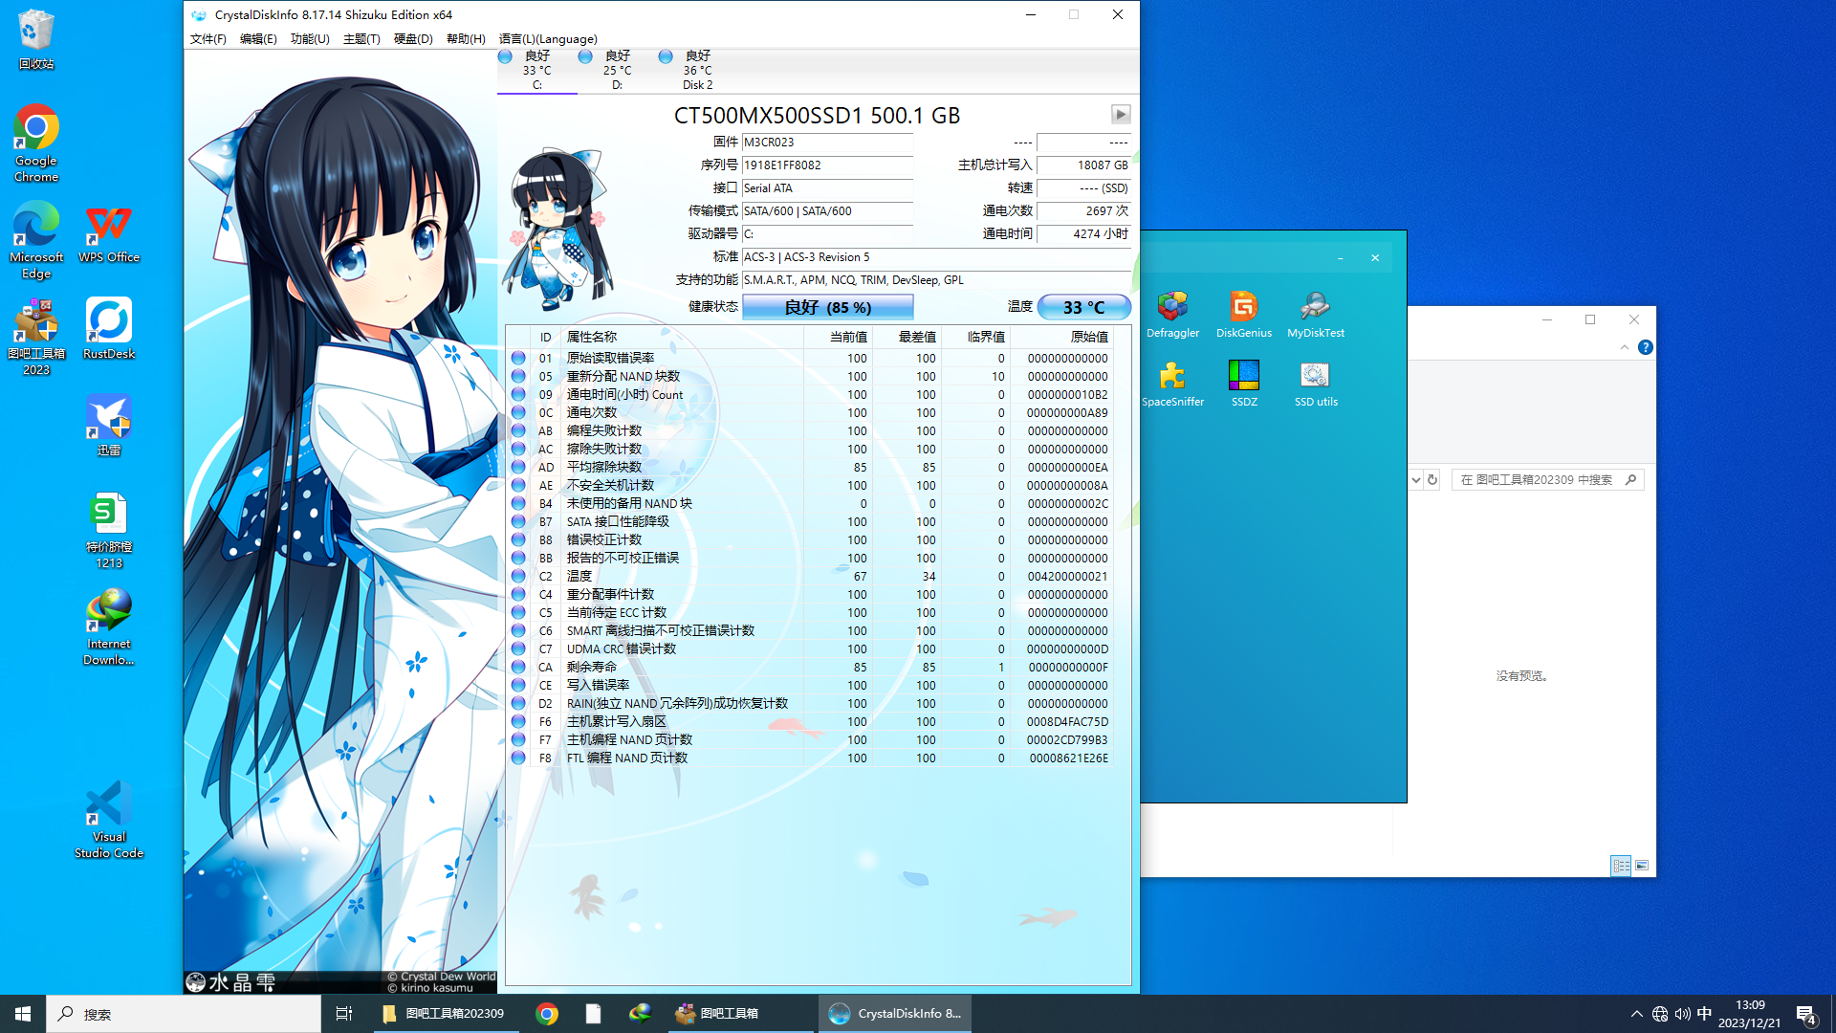
Task: Click the Chrome icon in the taskbar
Action: (547, 1014)
